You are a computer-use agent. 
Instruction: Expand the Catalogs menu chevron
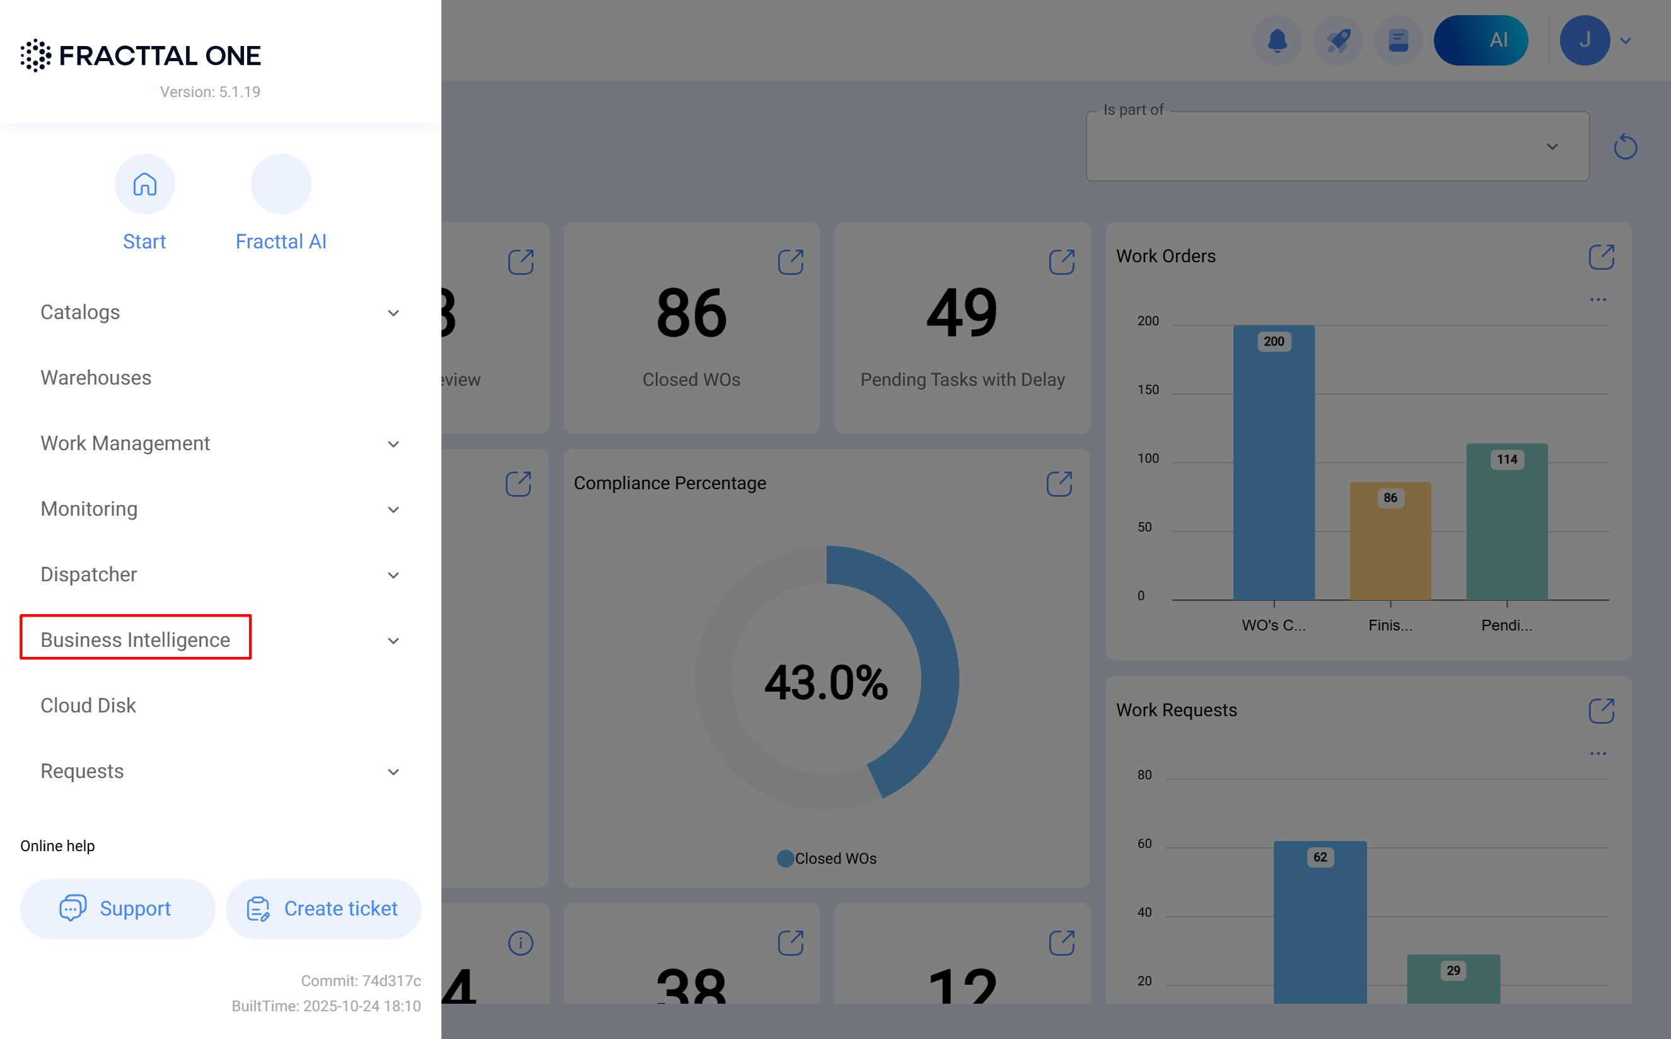(x=393, y=313)
